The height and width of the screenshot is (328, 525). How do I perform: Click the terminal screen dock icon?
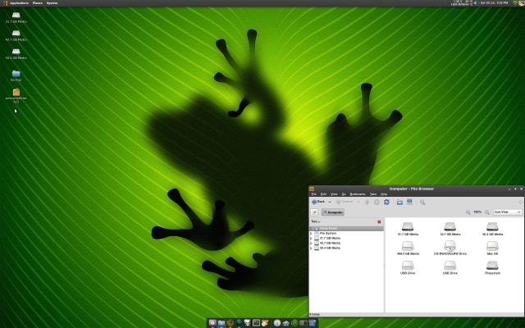tap(256, 323)
